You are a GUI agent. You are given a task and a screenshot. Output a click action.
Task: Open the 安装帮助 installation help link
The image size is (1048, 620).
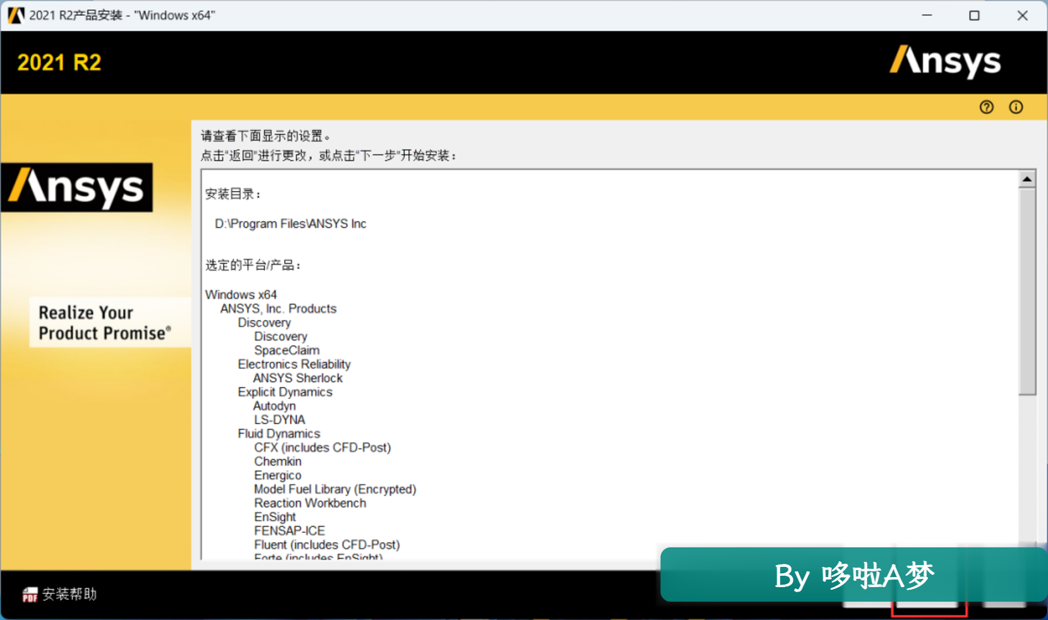coord(70,594)
